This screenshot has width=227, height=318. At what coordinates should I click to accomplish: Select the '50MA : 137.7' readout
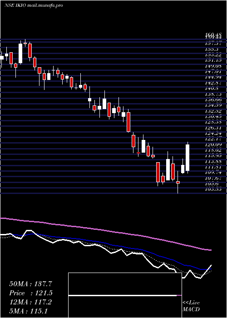(x=30, y=284)
